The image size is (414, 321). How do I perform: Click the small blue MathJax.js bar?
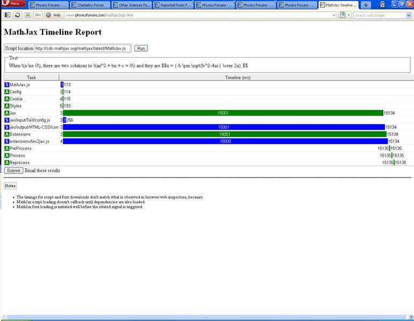pos(62,85)
